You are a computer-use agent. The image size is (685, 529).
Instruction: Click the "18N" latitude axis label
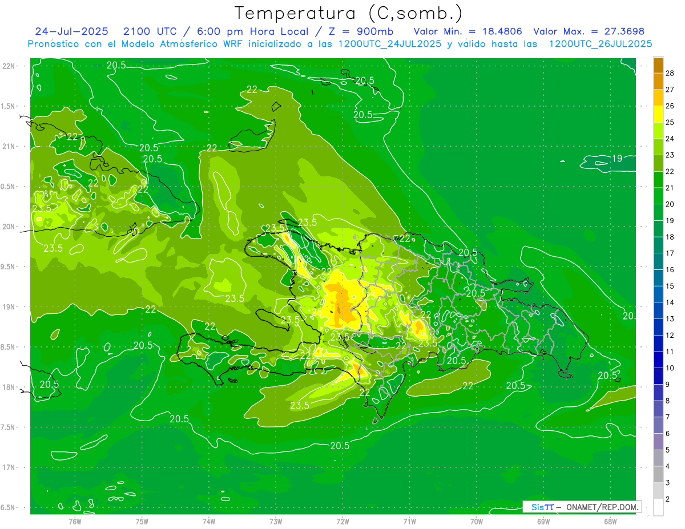tap(9, 387)
